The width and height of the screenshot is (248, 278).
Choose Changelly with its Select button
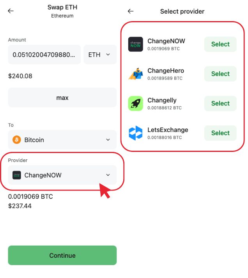220,103
